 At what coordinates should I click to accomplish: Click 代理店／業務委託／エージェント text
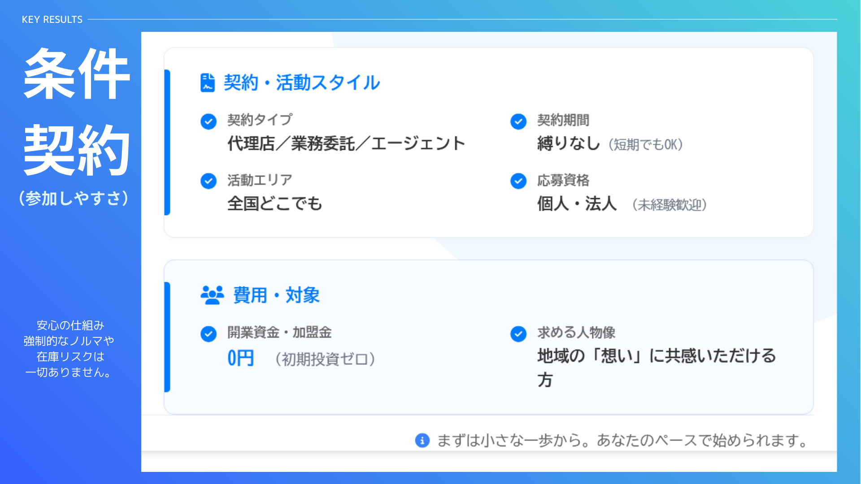(x=346, y=144)
